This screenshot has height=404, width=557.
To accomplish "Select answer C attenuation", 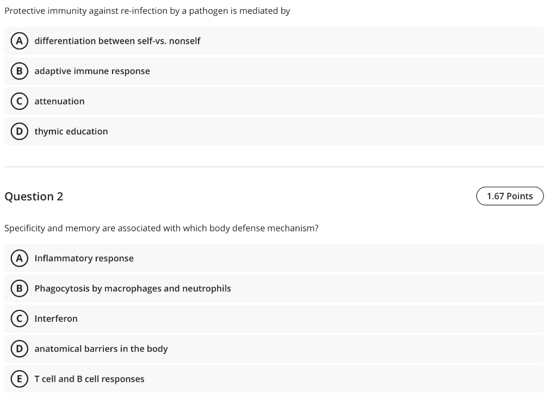I will (59, 101).
